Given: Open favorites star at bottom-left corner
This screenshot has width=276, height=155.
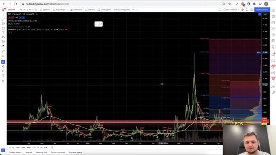Looking at the screenshot, I should (x=3, y=150).
